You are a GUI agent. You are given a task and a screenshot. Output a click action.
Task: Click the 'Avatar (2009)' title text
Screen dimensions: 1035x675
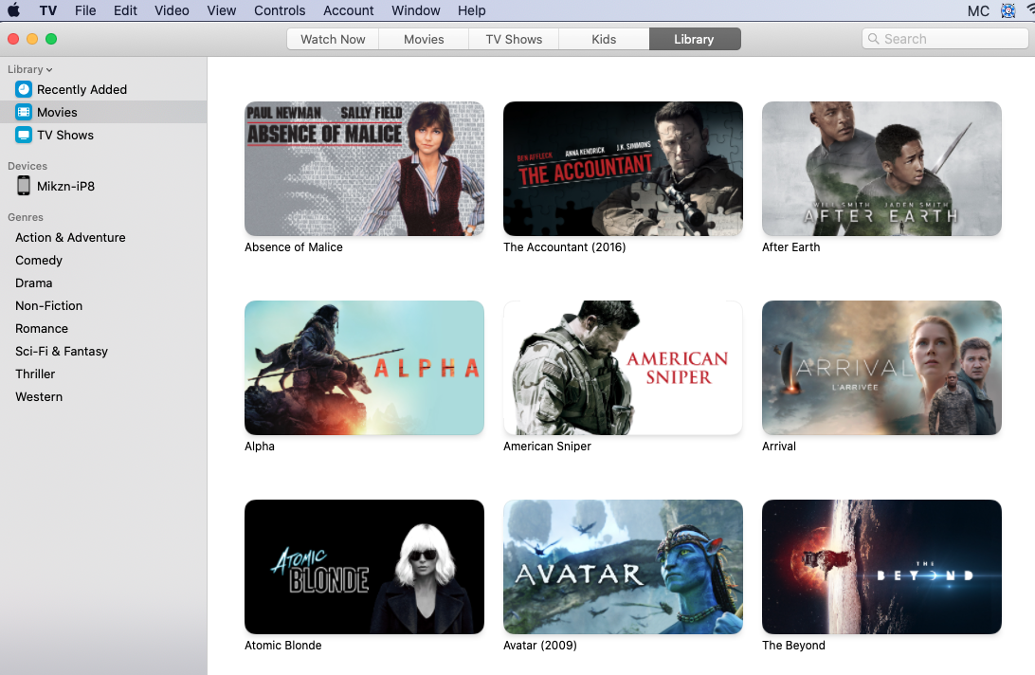(x=540, y=646)
